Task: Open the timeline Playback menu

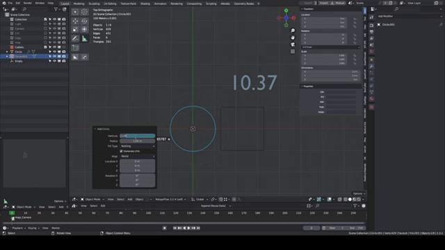Action: point(19,228)
